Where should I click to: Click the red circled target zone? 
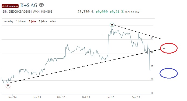(169, 48)
